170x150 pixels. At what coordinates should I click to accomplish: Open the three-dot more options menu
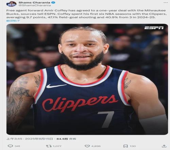166,3
